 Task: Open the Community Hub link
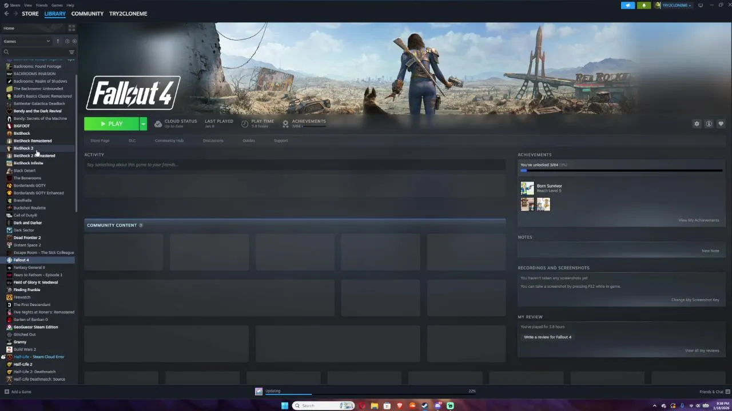pyautogui.click(x=169, y=140)
